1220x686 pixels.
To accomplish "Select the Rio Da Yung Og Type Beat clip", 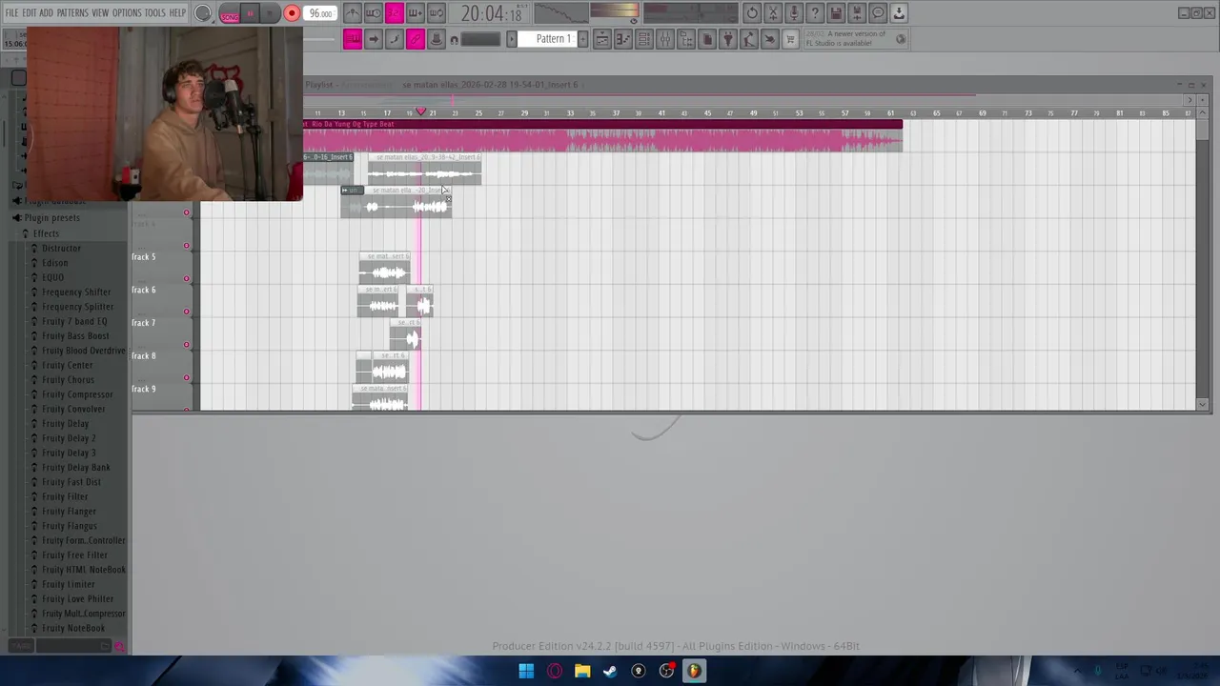I will pyautogui.click(x=602, y=136).
